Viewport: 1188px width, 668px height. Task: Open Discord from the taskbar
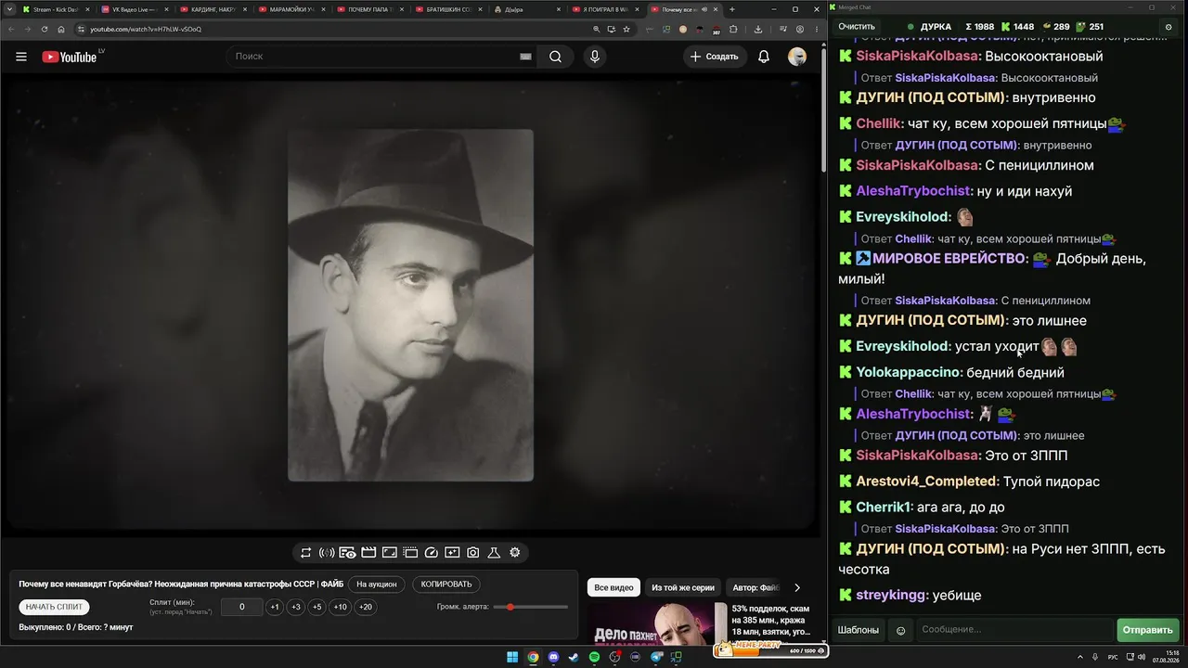[x=553, y=658]
